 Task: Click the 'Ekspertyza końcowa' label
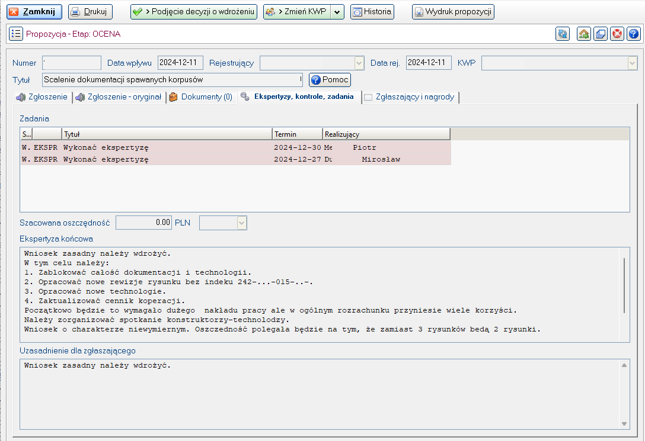coord(56,239)
